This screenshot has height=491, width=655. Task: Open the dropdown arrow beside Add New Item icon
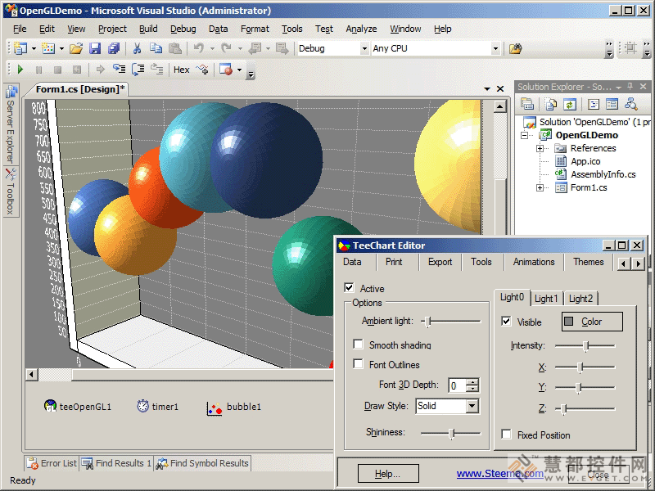tap(62, 49)
